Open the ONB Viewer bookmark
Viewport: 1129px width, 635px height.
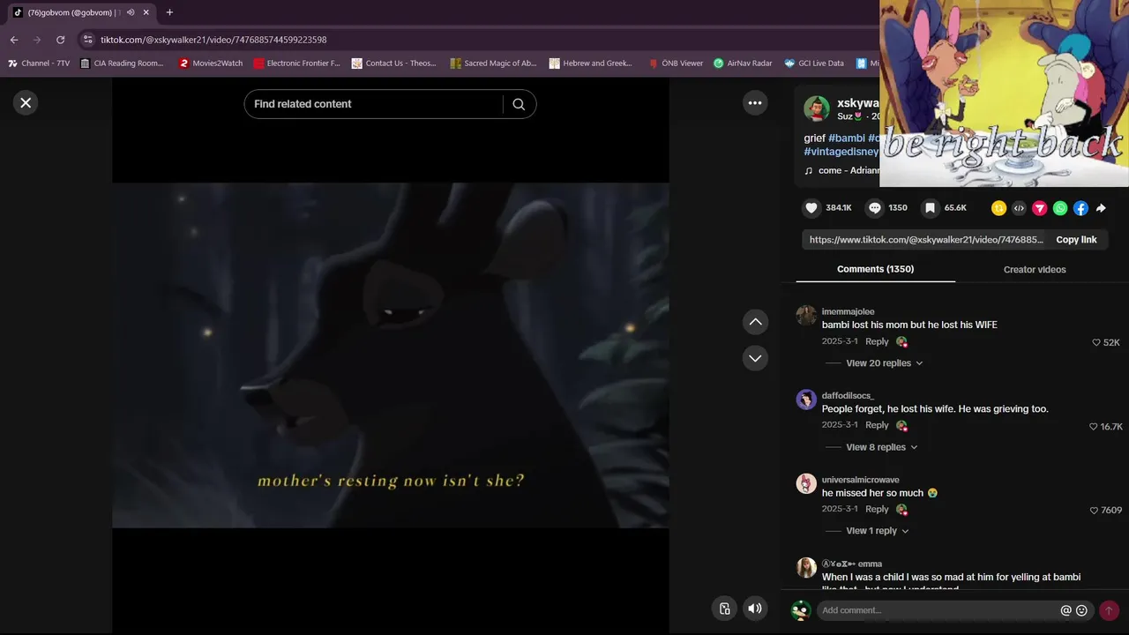tap(677, 63)
